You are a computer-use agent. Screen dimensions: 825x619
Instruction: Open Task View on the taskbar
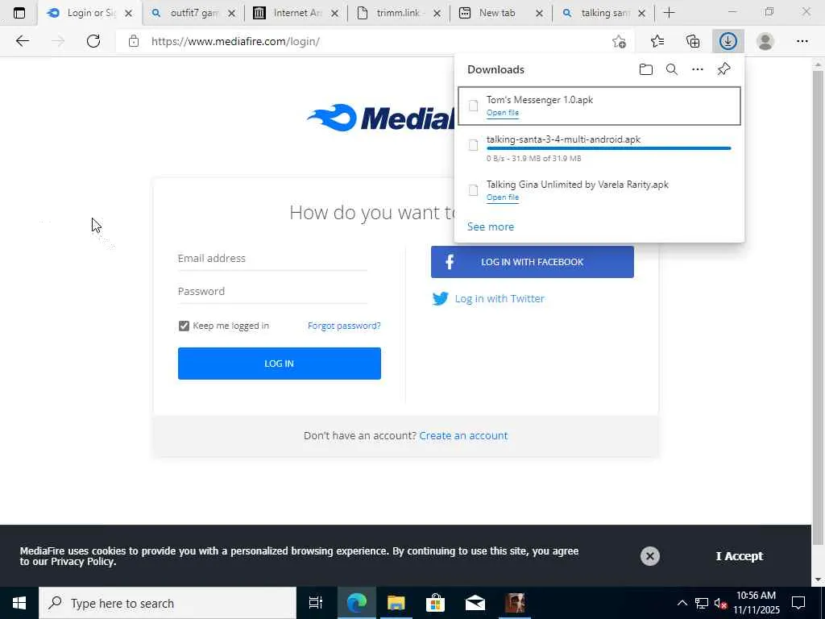pyautogui.click(x=315, y=603)
